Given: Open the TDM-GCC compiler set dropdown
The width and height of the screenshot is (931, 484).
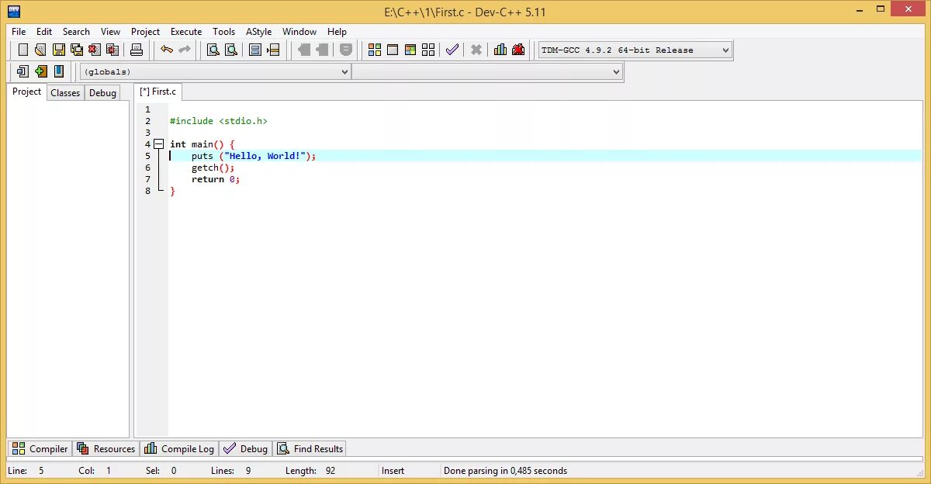Looking at the screenshot, I should pos(635,50).
